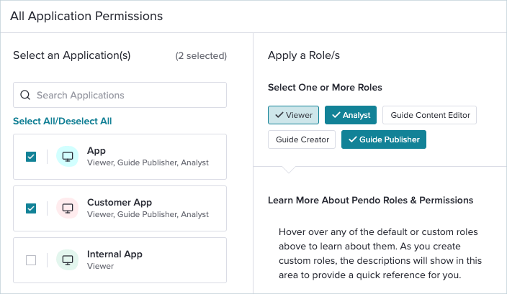Click the Internal App monitor icon
507x294 pixels.
point(68,260)
